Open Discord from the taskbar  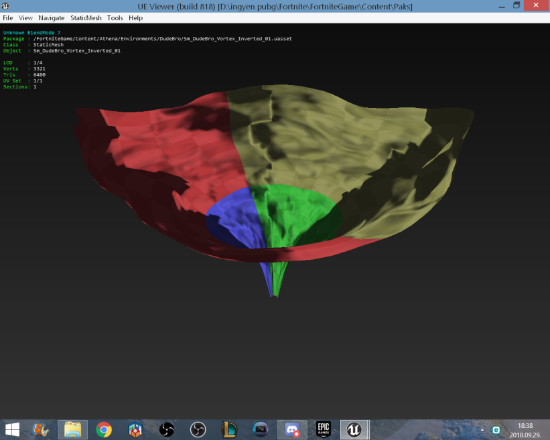(x=293, y=429)
